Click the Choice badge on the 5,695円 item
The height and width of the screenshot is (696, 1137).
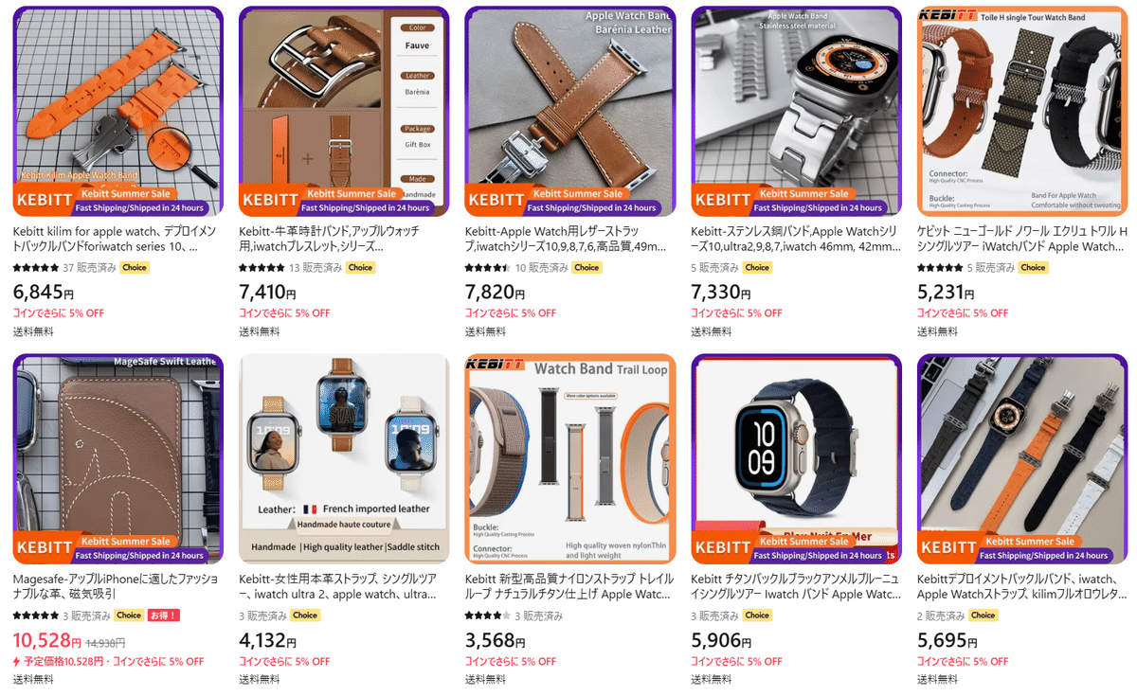pyautogui.click(x=983, y=616)
